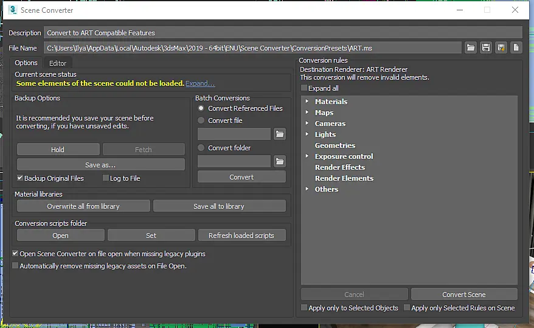Check Apply only Selected Rules on Scene
This screenshot has width=534, height=328.
(407, 307)
